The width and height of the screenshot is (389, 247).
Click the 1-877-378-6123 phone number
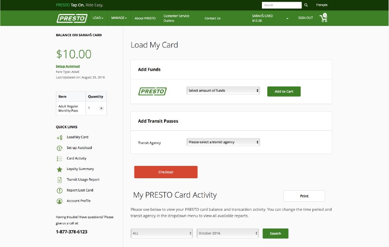pyautogui.click(x=72, y=232)
